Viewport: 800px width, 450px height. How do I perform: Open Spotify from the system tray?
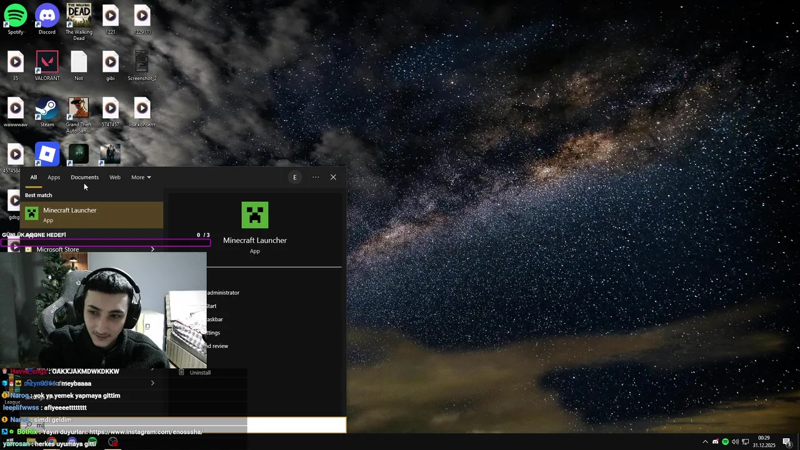click(725, 442)
